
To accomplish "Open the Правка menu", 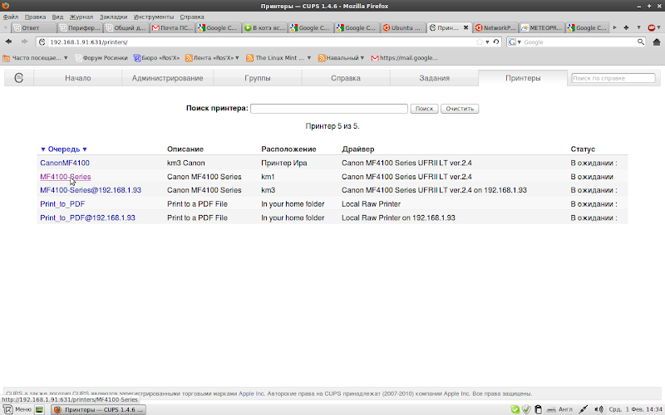I will [35, 17].
